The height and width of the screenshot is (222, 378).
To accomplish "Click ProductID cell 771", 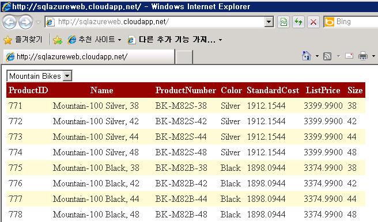I will point(15,105).
